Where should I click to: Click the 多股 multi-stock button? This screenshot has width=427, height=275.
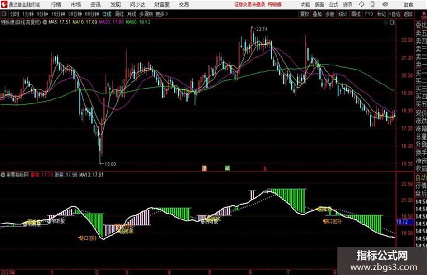(x=330, y=14)
